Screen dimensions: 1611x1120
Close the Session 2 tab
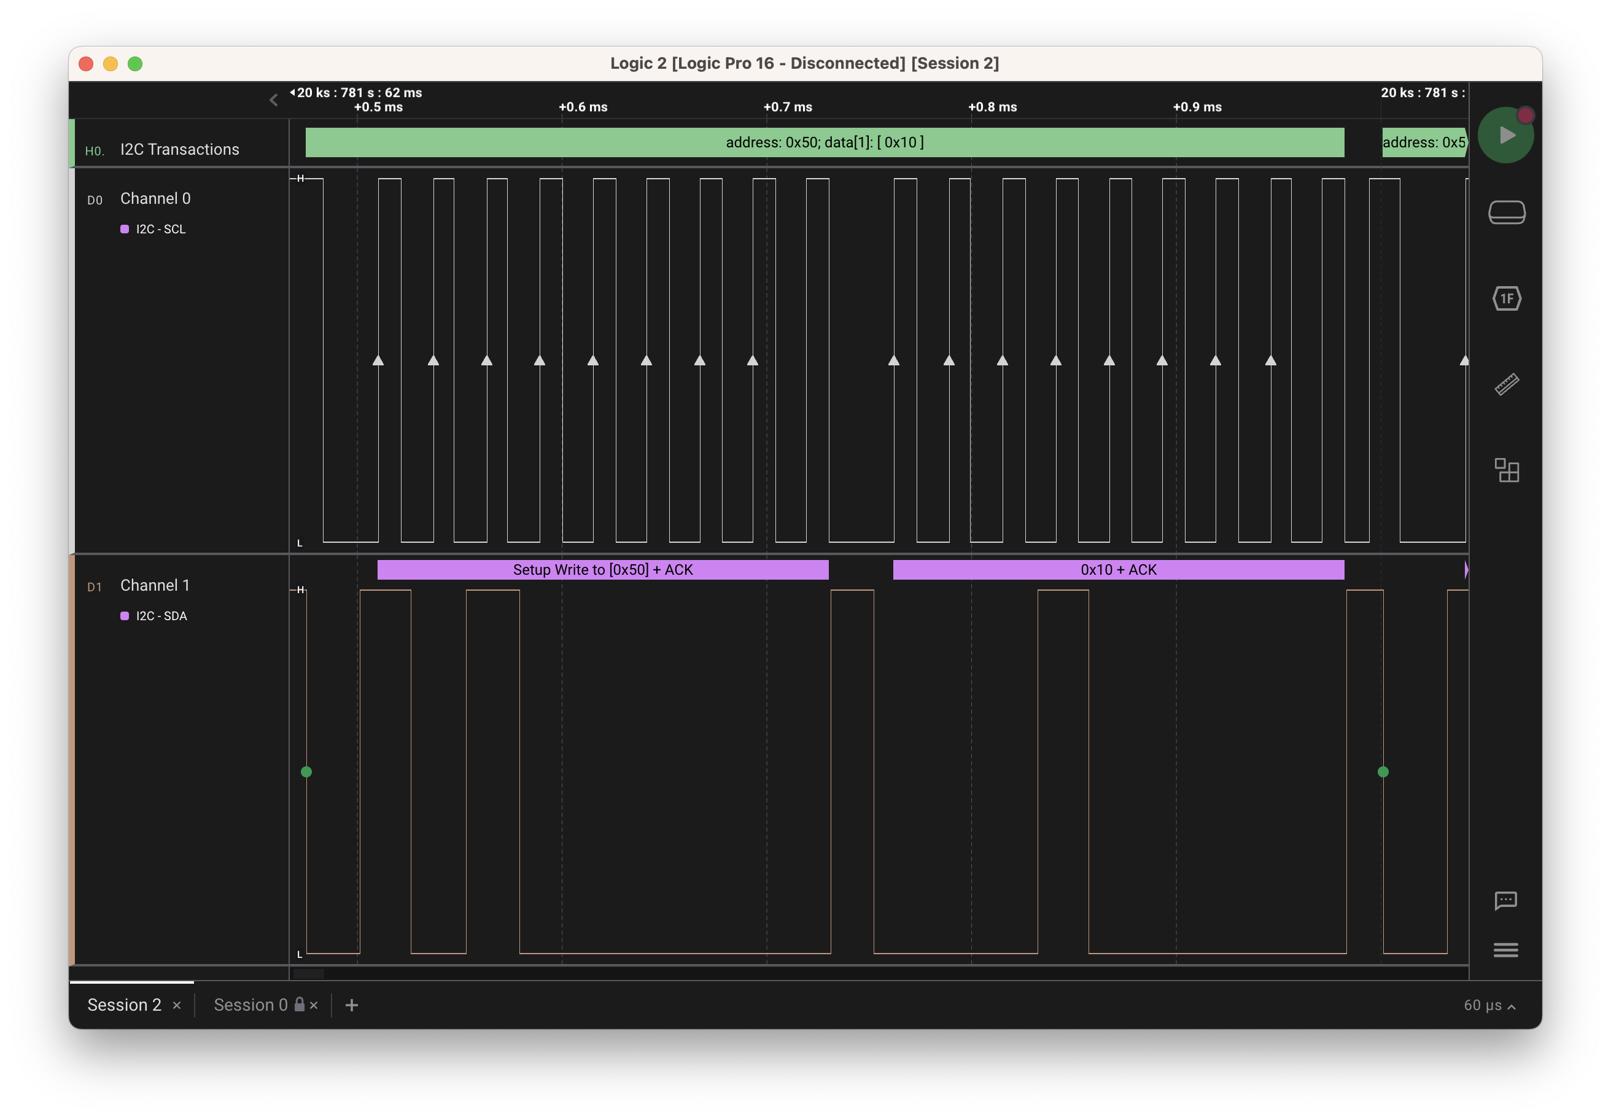point(177,1006)
